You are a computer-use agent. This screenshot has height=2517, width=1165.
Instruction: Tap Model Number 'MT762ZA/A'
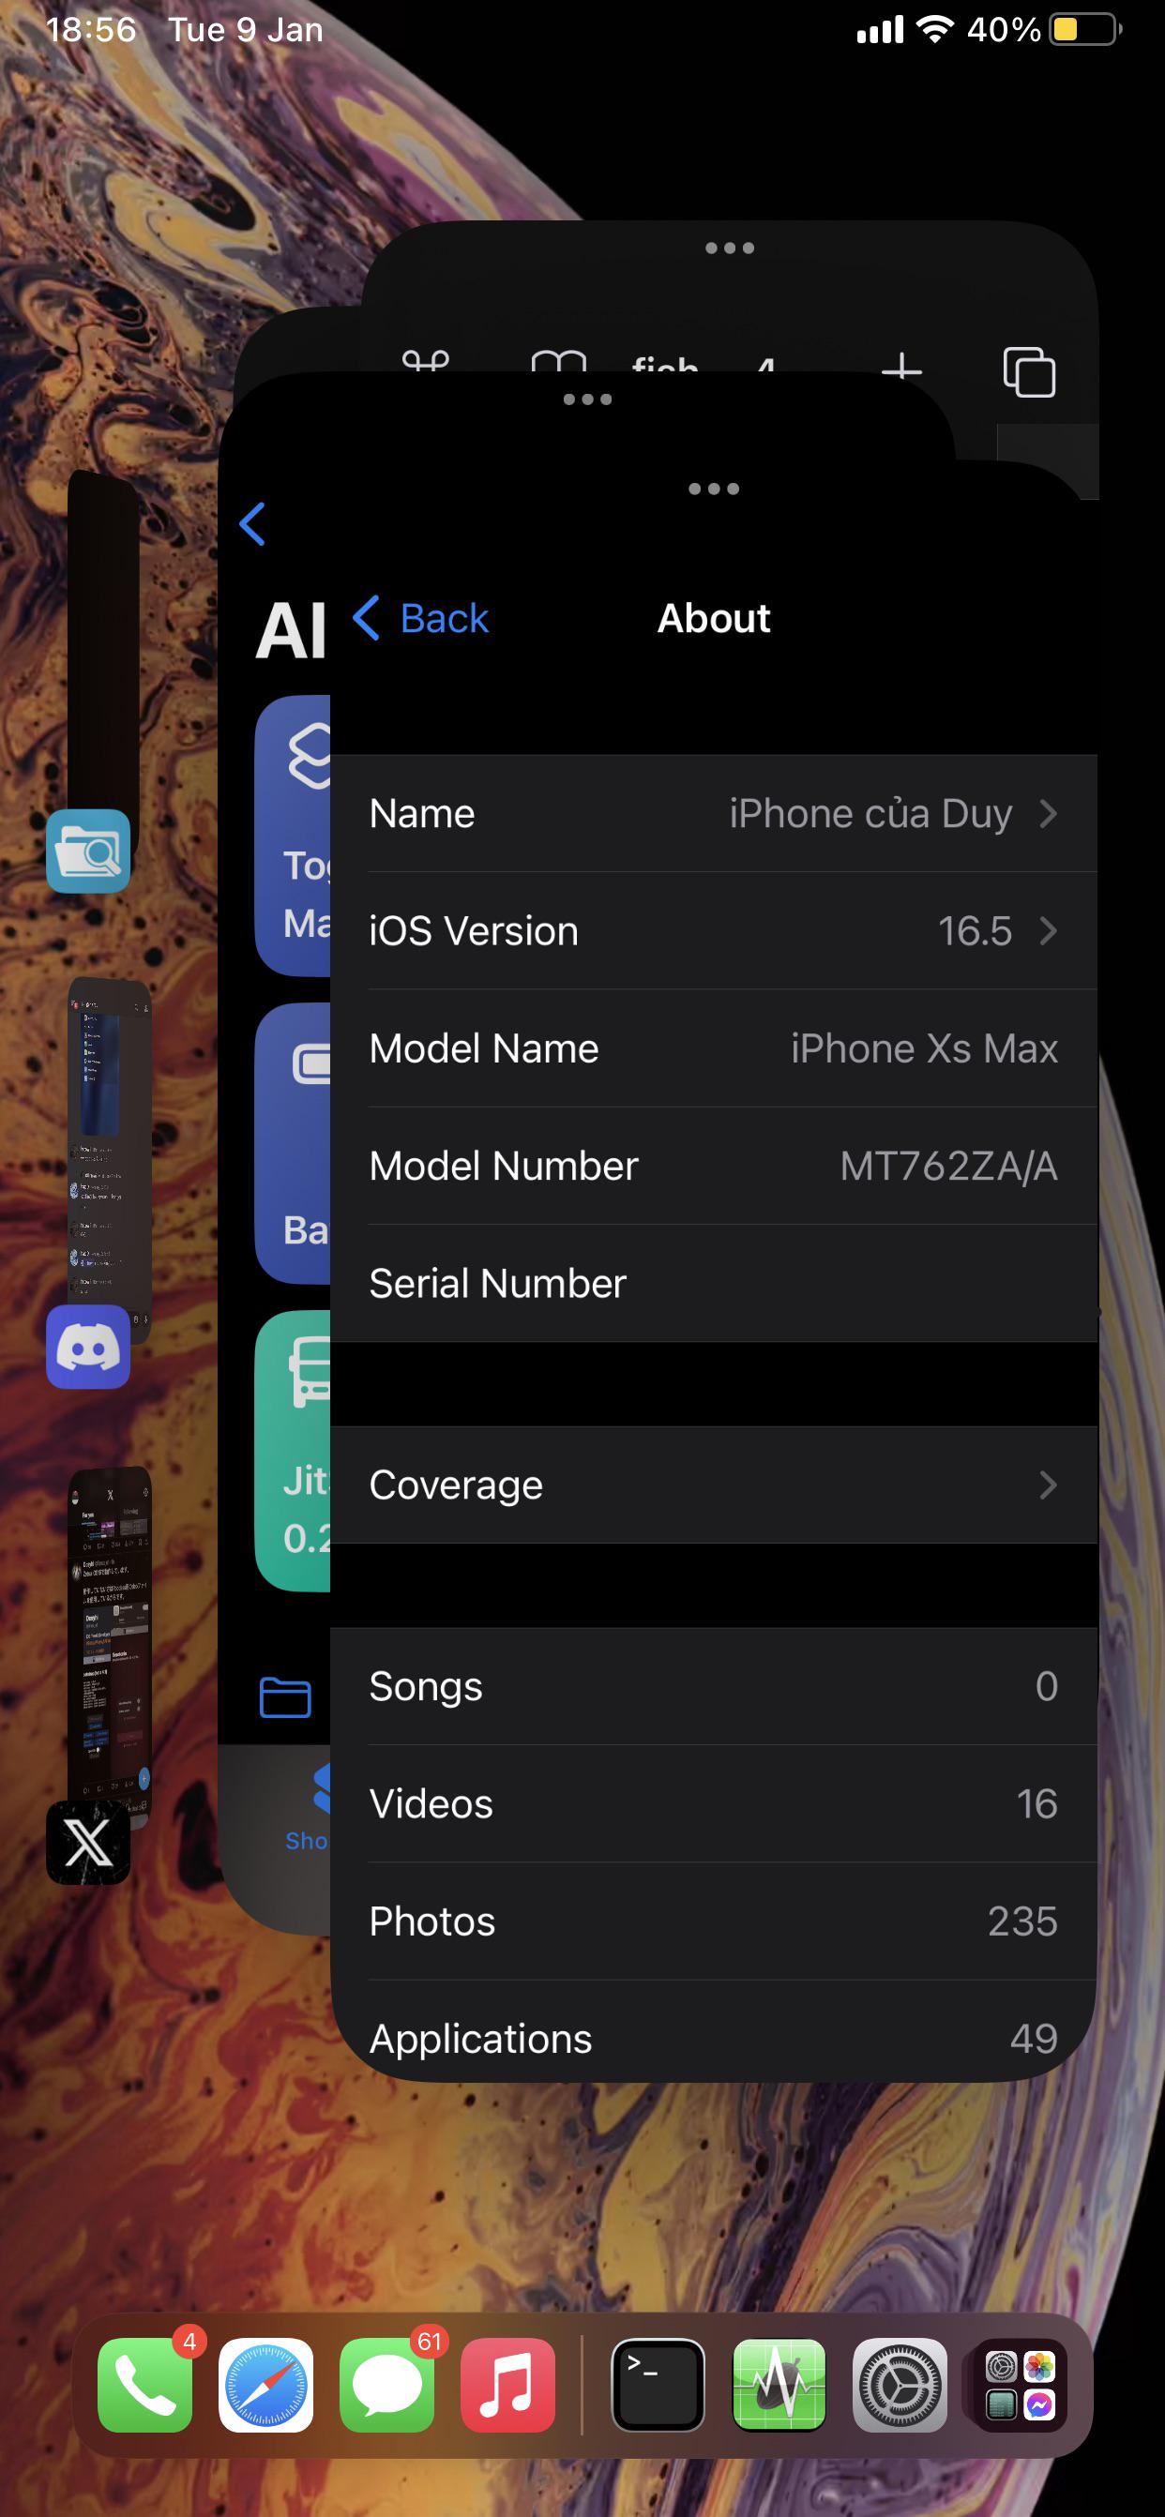click(948, 1165)
